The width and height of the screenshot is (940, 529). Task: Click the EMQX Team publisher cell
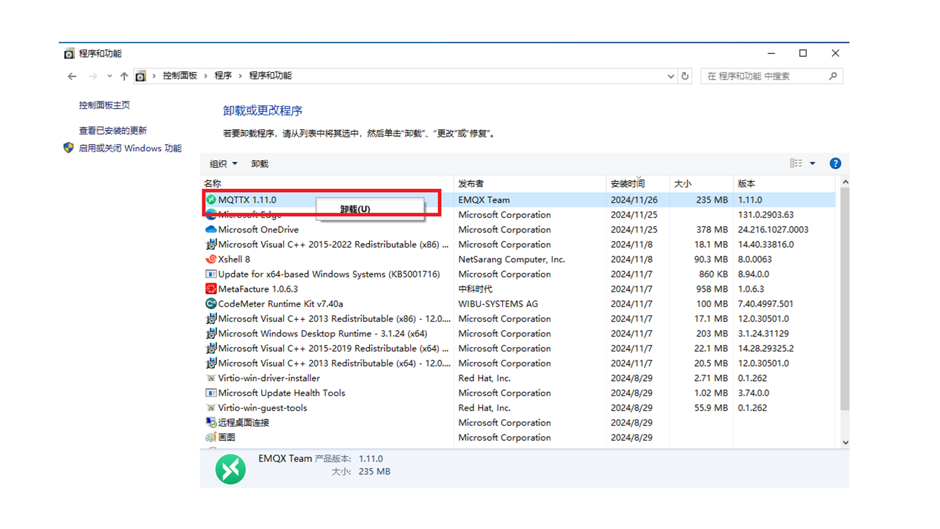484,200
